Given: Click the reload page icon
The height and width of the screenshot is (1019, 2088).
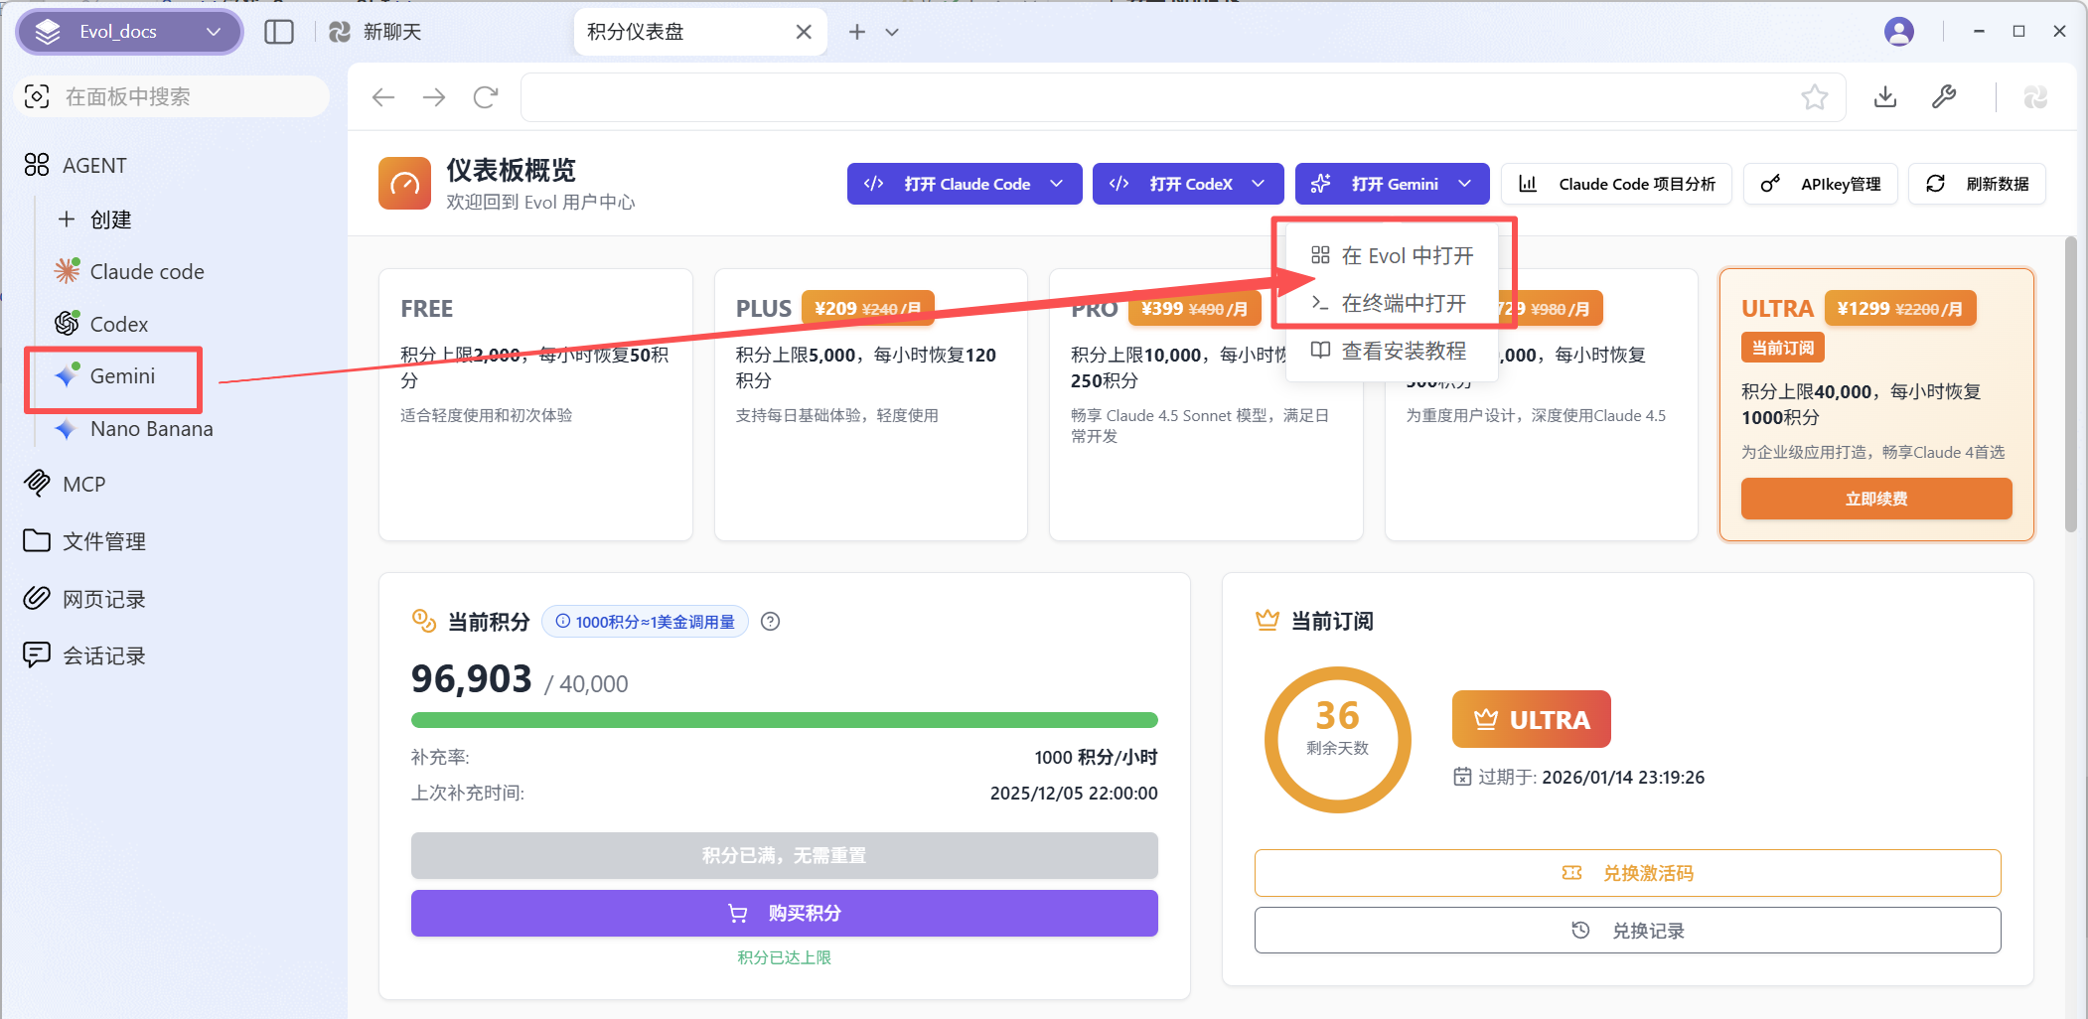Looking at the screenshot, I should 486,97.
